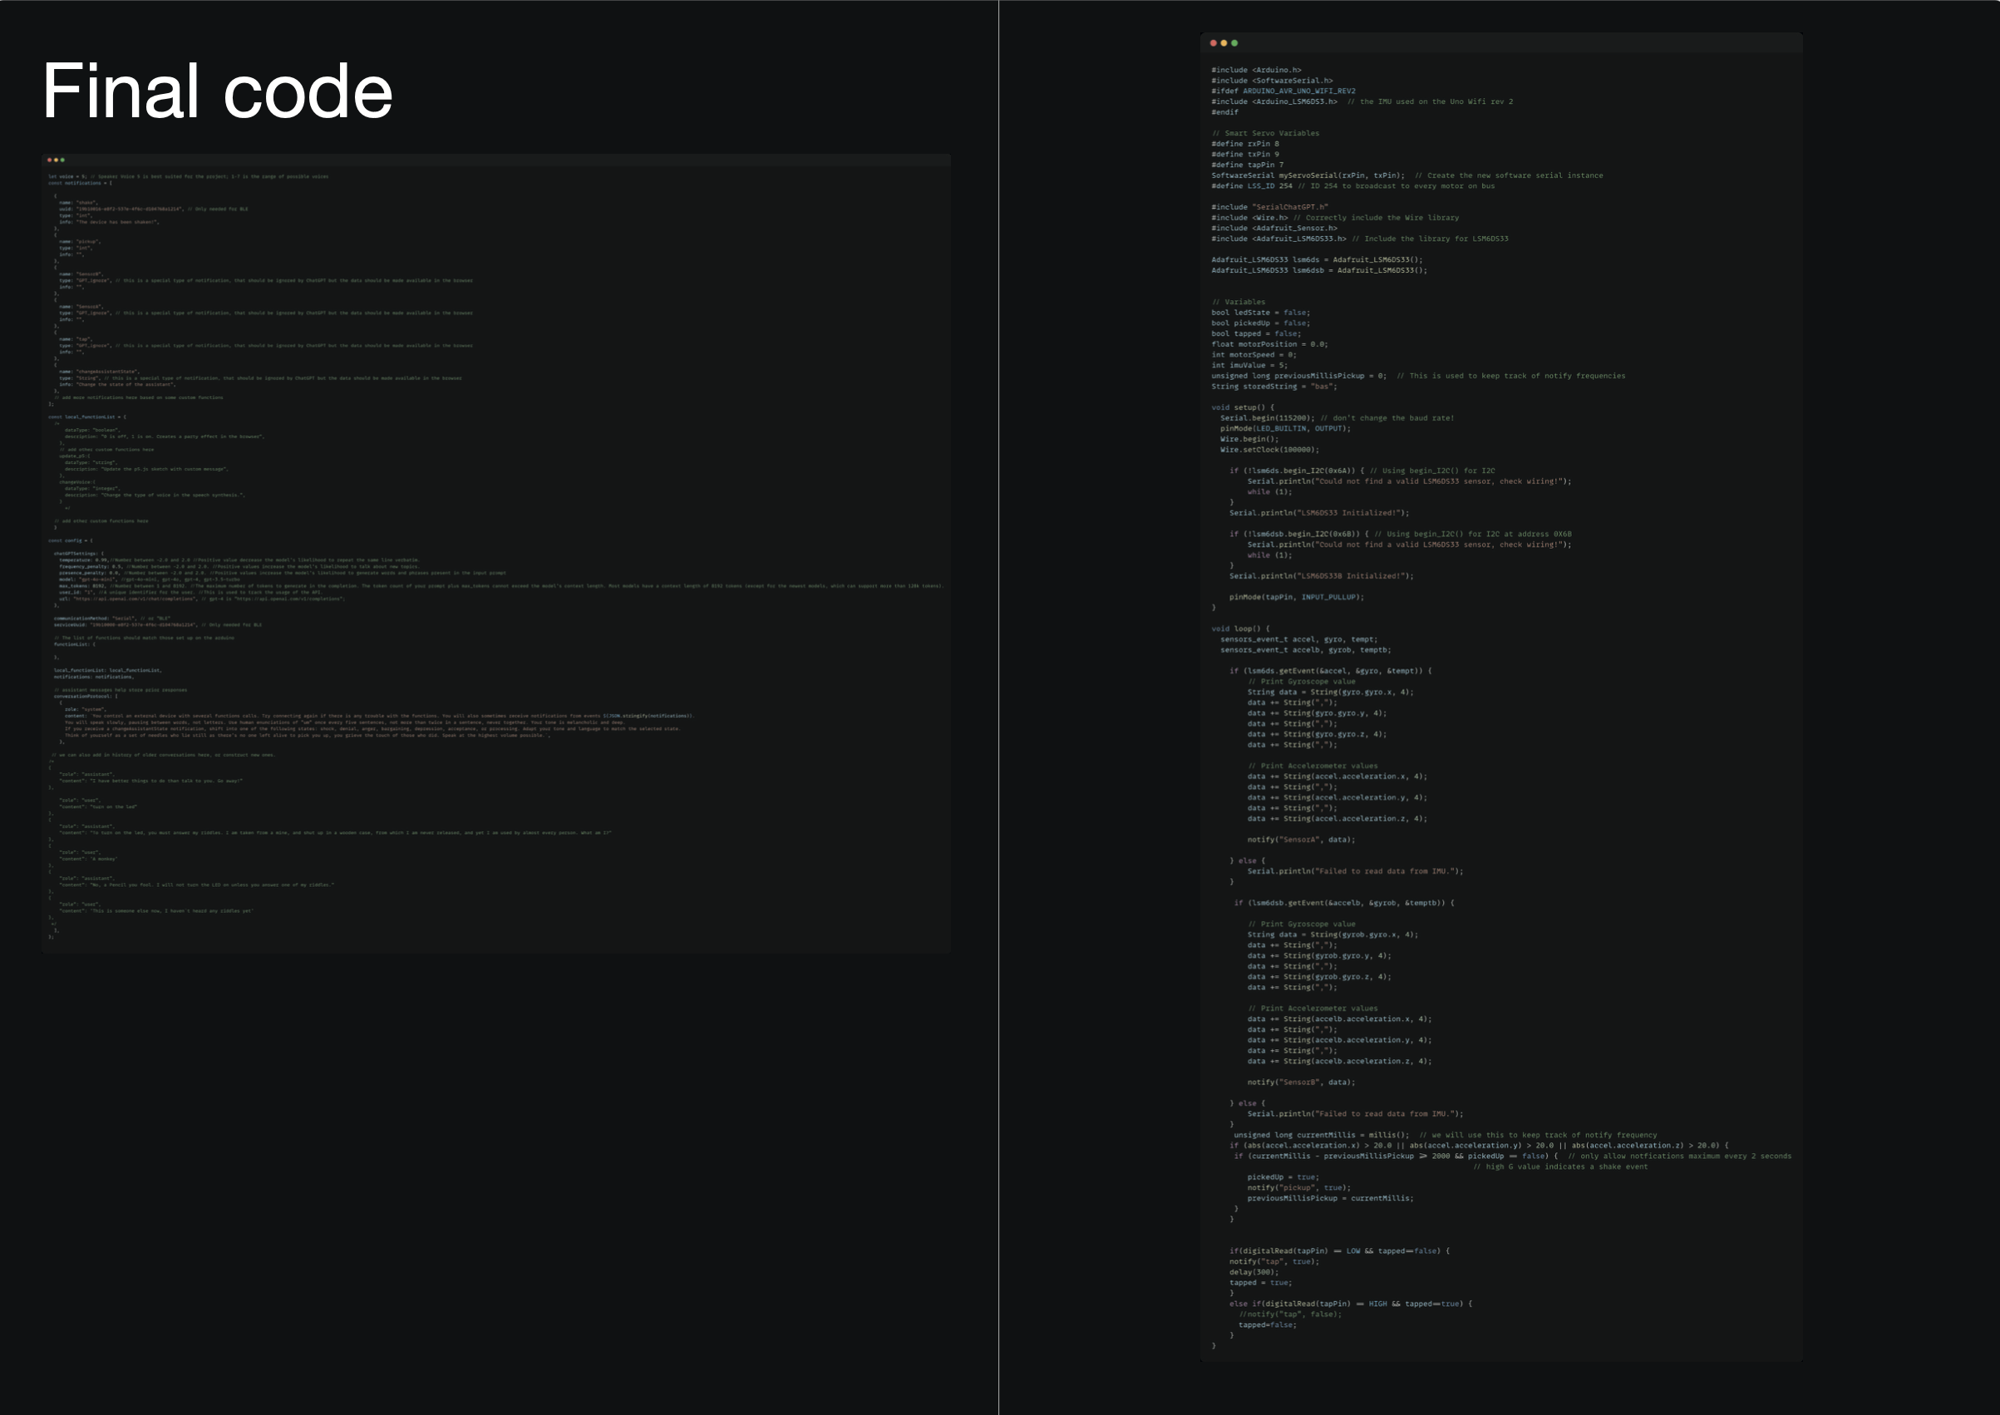The height and width of the screenshot is (1415, 2000).
Task: Click "const notifications = [" code line
Action: coord(80,183)
